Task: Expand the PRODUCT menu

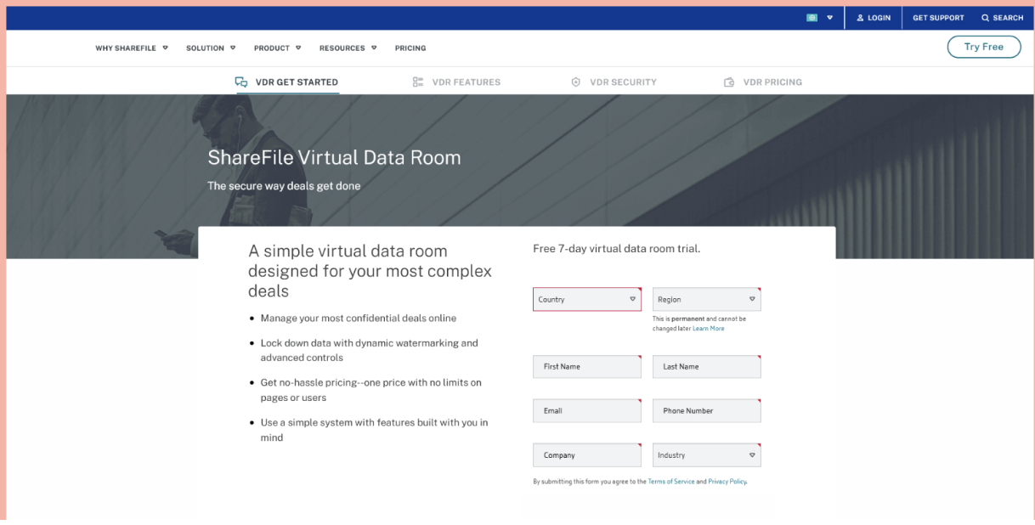Action: coord(278,48)
